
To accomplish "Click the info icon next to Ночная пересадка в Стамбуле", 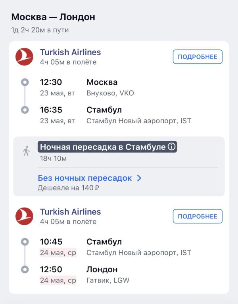I will coord(171,147).
